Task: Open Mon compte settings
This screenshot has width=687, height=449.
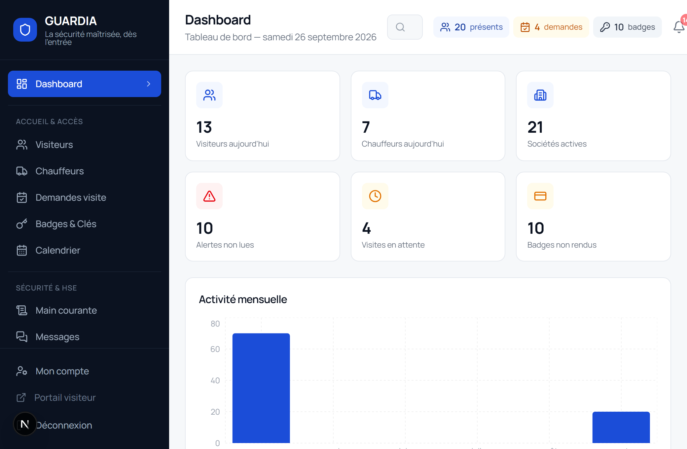Action: tap(85, 371)
